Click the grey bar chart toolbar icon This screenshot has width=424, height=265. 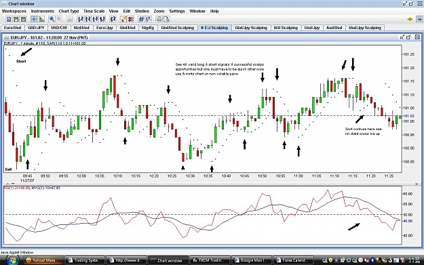(70, 19)
